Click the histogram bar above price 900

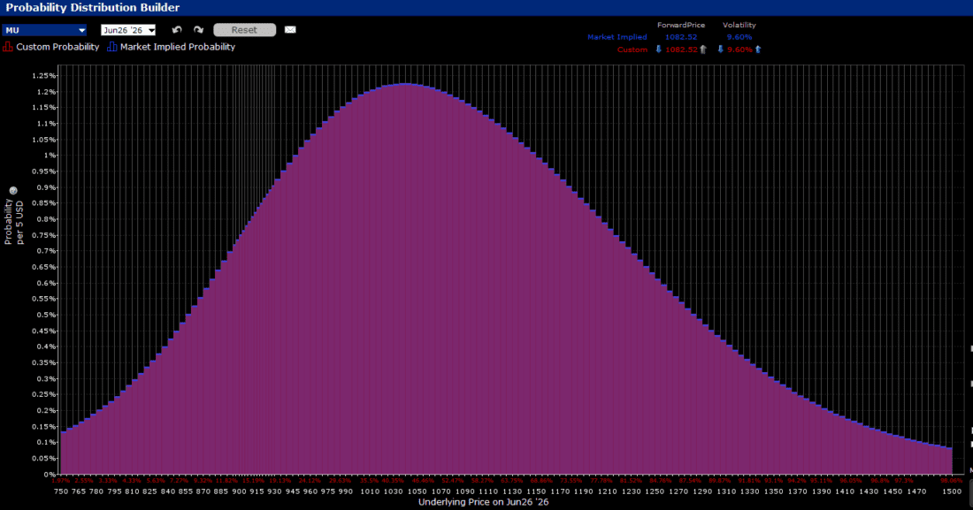tap(239, 355)
